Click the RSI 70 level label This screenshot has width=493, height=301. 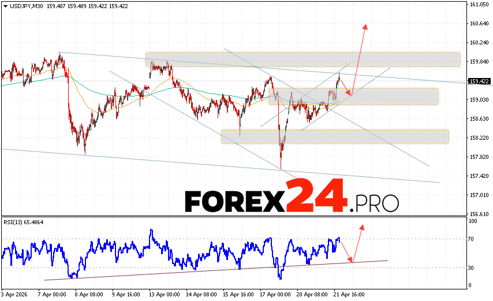tap(471, 239)
